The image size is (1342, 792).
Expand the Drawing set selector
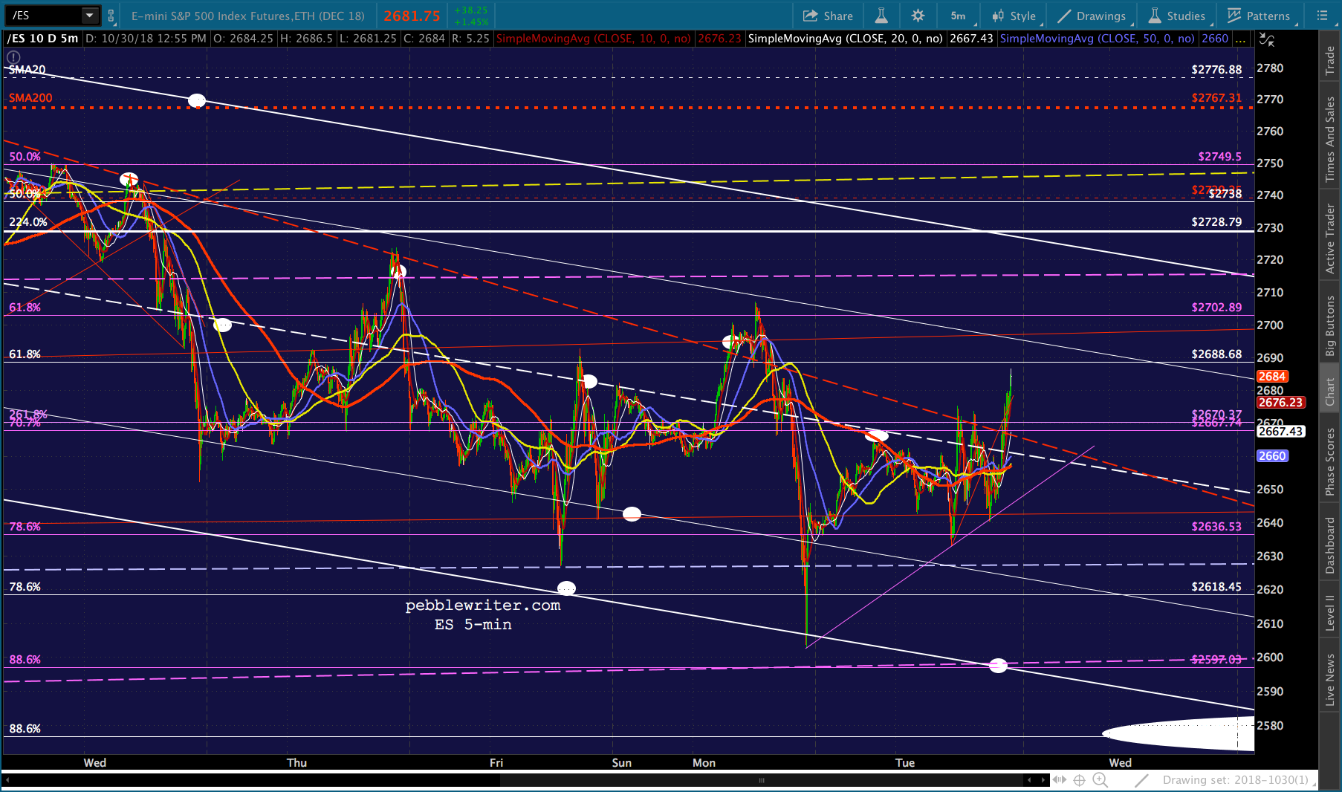coord(1236,780)
